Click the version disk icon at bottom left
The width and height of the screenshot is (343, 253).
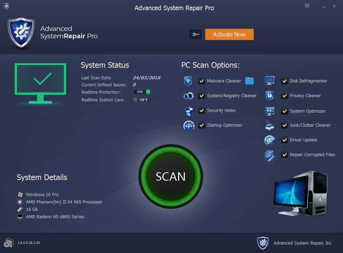point(8,243)
